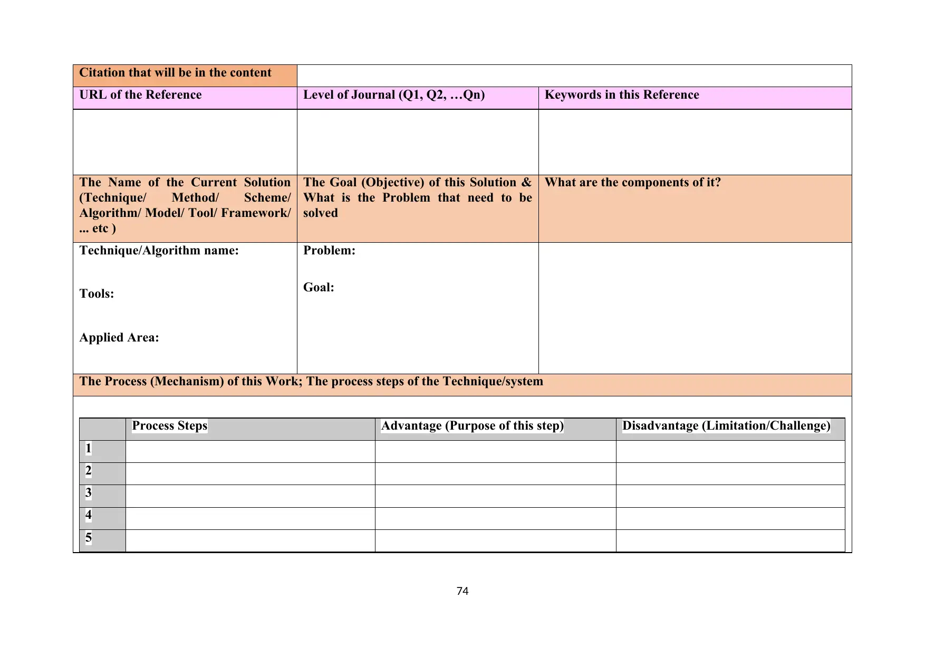The height and width of the screenshot is (655, 925).
Task: Click the Process Steps cell in row 4
Action: click(250, 518)
